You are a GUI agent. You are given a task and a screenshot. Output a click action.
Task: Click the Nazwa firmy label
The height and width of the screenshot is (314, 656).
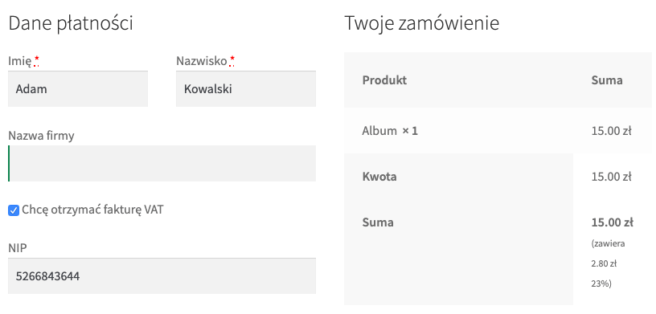[42, 136]
